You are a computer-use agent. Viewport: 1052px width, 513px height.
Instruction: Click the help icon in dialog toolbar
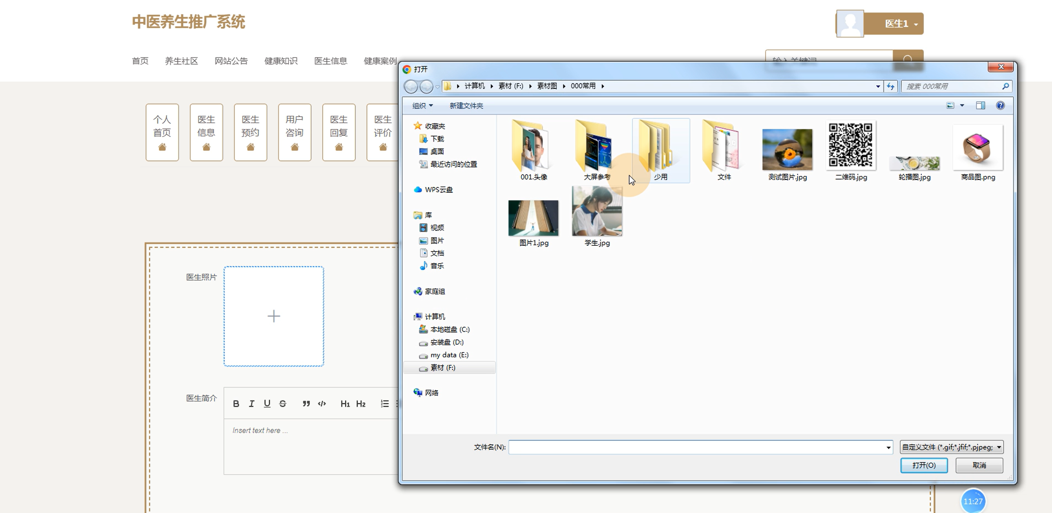[x=1000, y=105]
